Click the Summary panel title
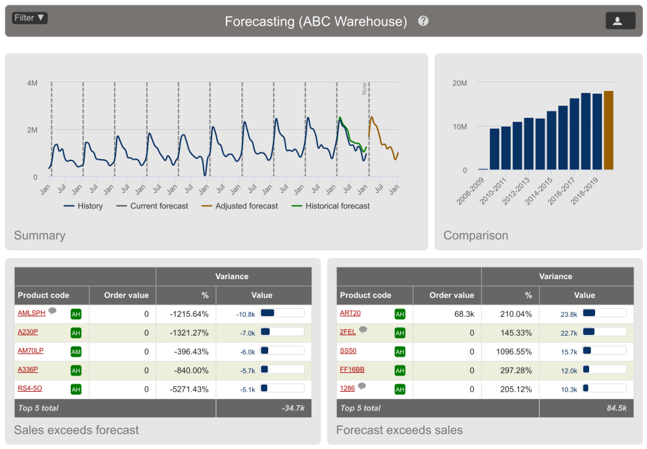Image resolution: width=647 pixels, height=449 pixels. (40, 235)
